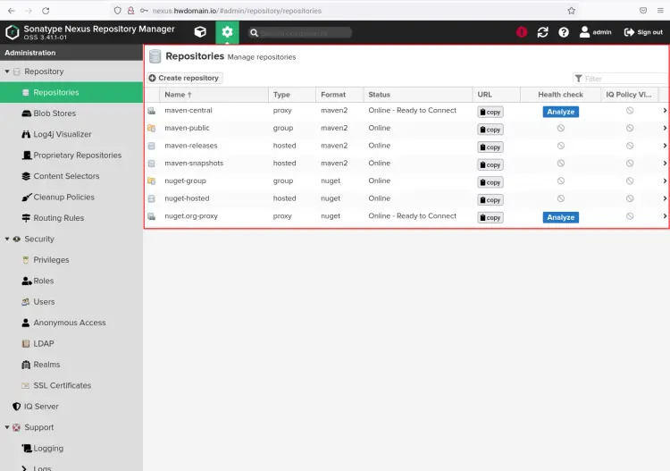Analyze health of nuget.org-proxy

pyautogui.click(x=561, y=217)
